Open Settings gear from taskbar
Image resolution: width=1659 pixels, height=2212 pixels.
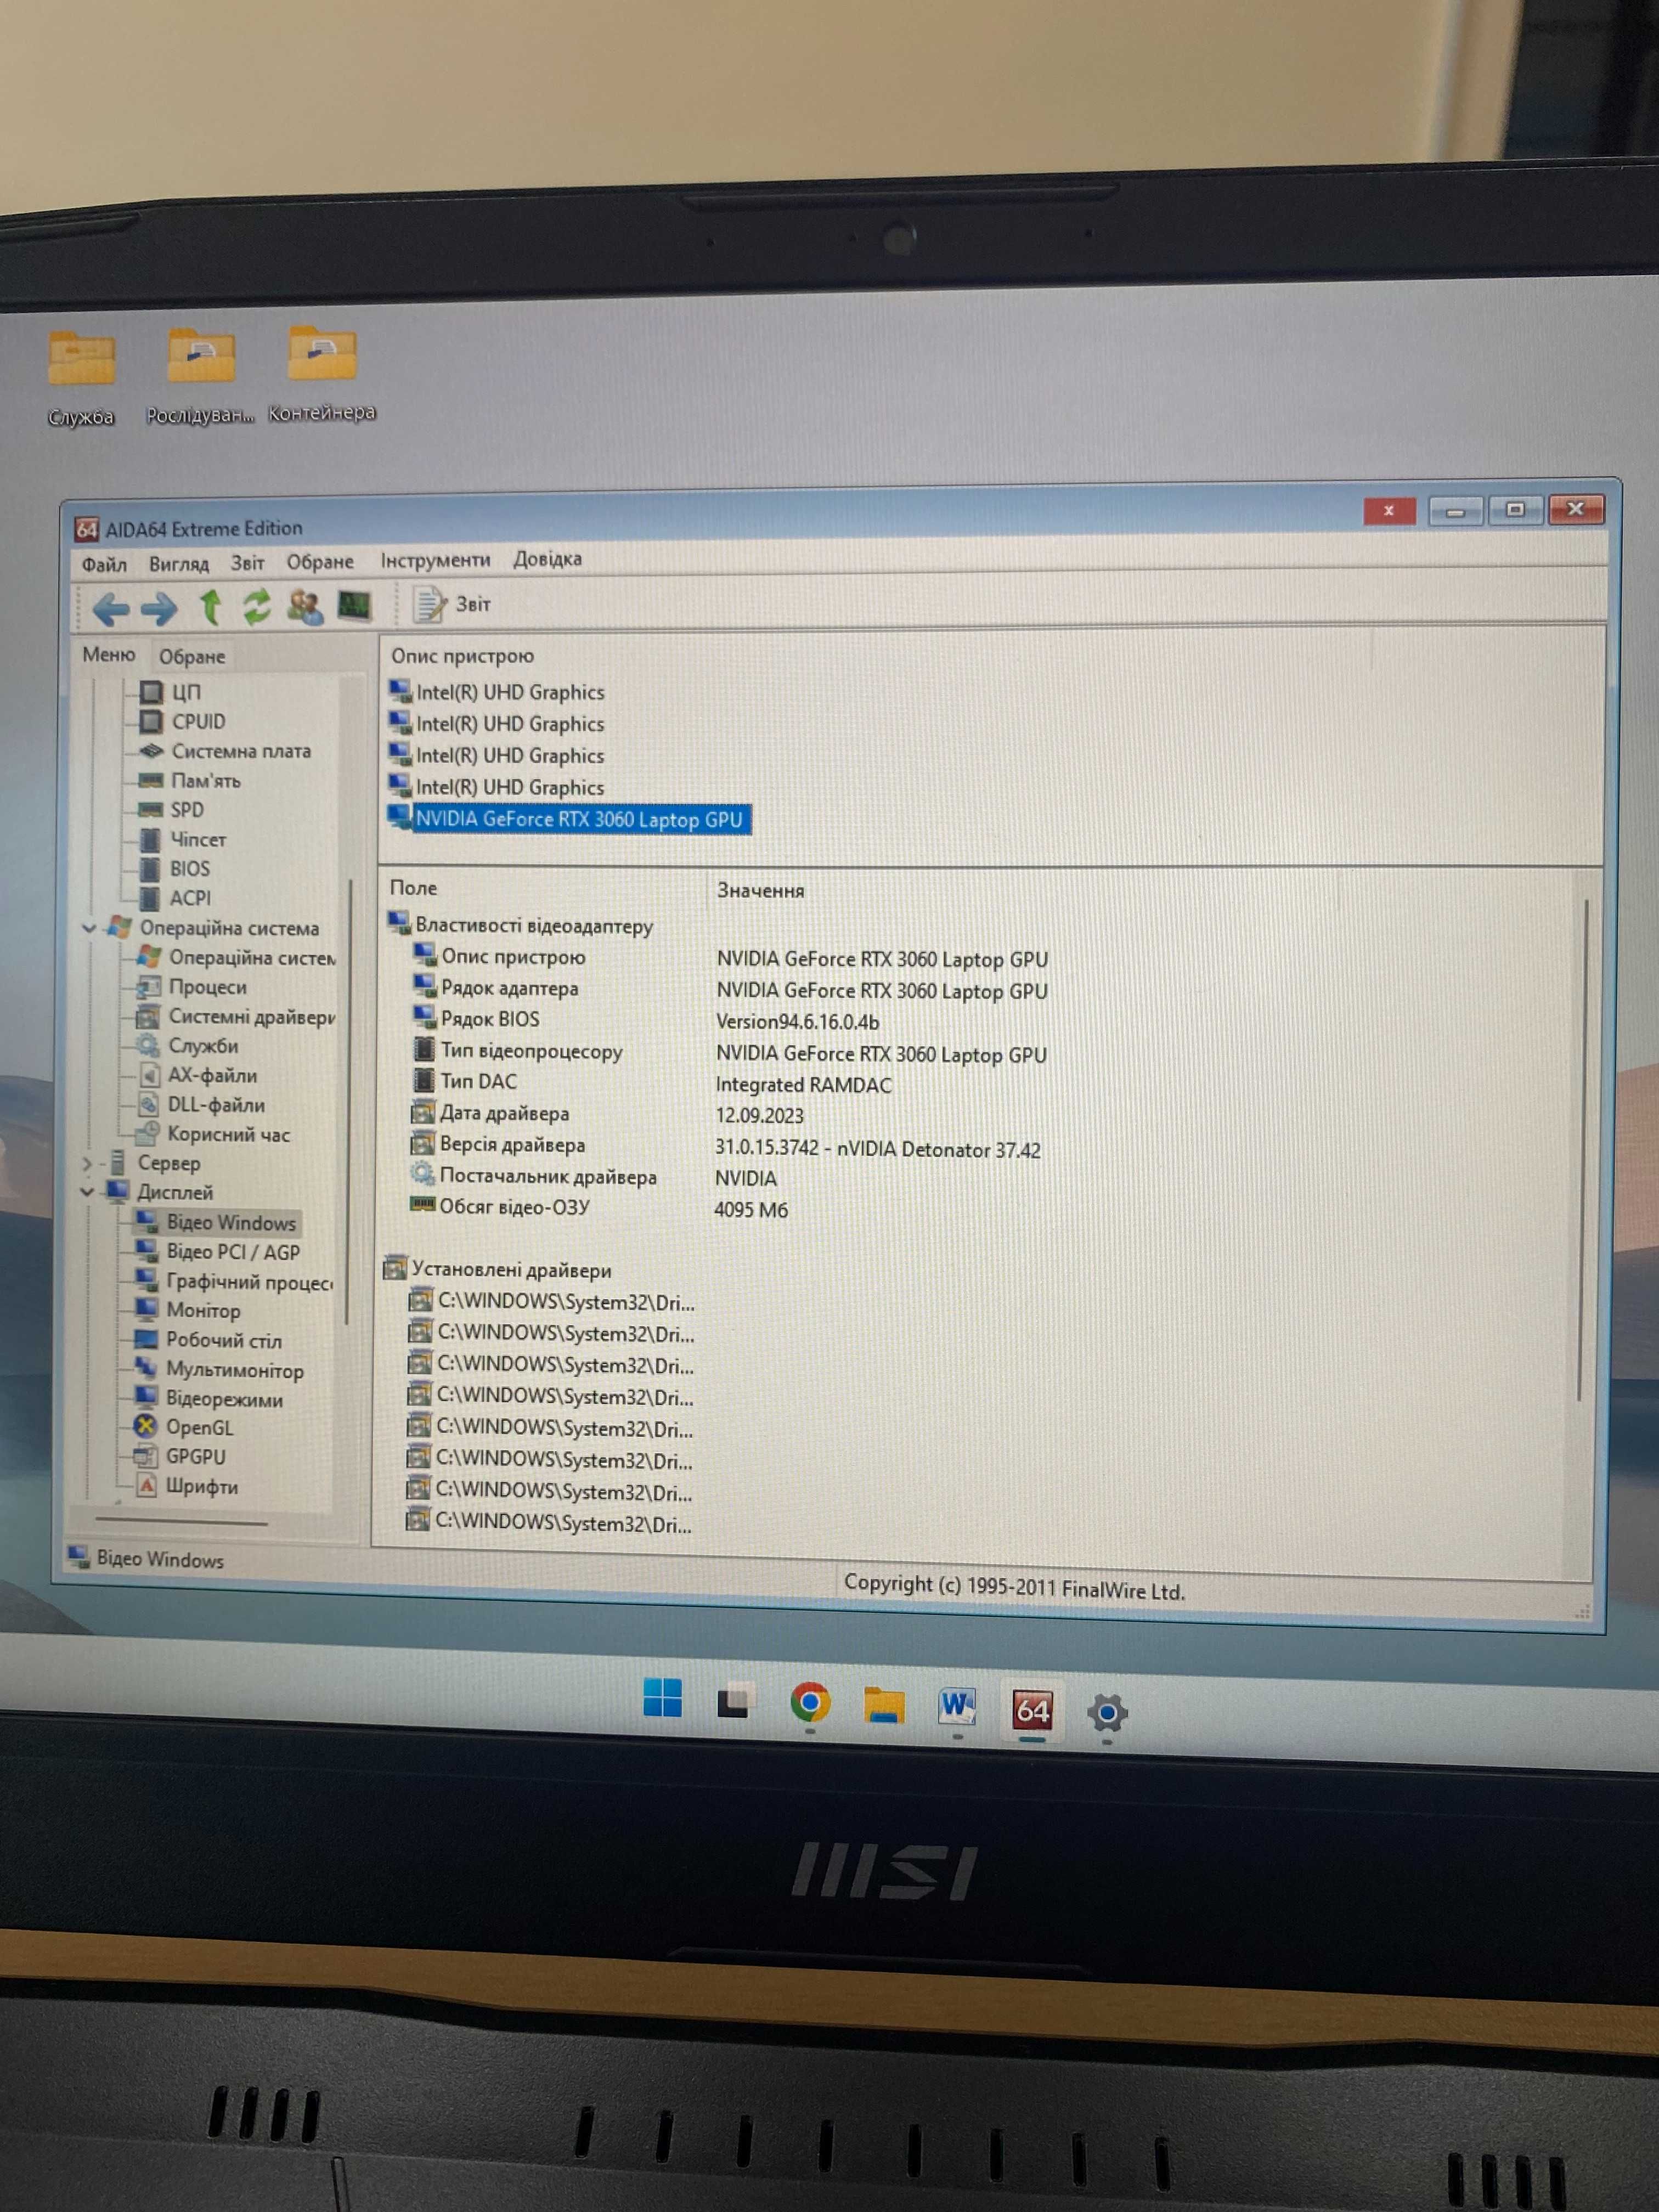point(1106,1712)
